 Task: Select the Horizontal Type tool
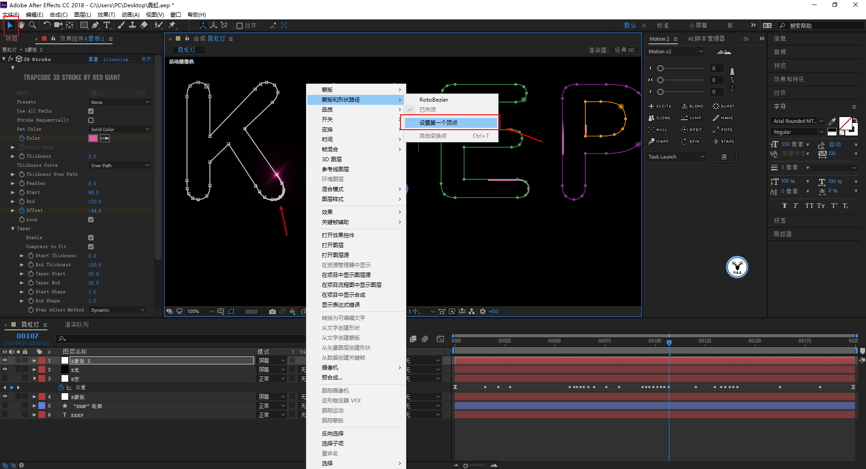tap(107, 25)
